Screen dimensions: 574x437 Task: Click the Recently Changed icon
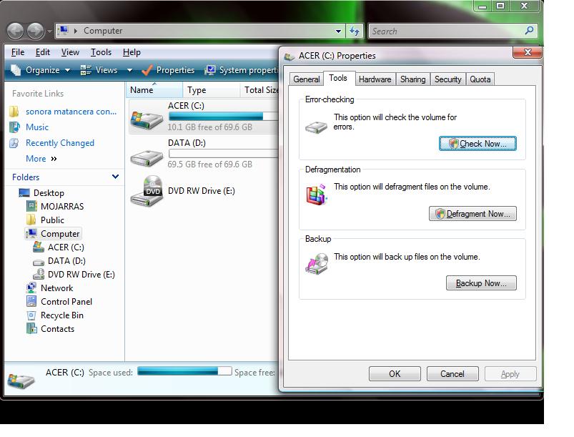point(14,143)
